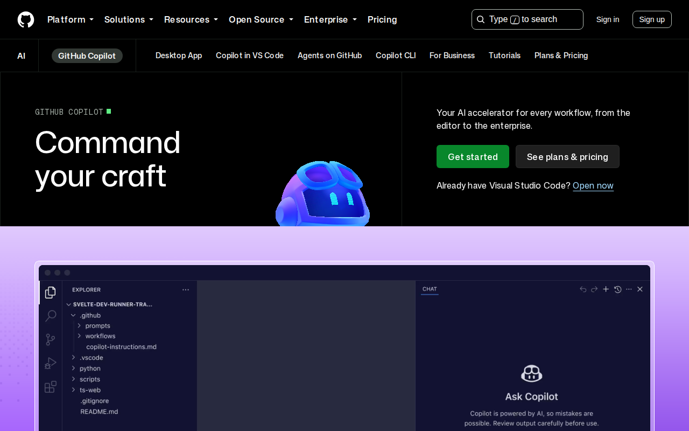Start a new chat with plus icon
This screenshot has width=689, height=431.
[606, 289]
